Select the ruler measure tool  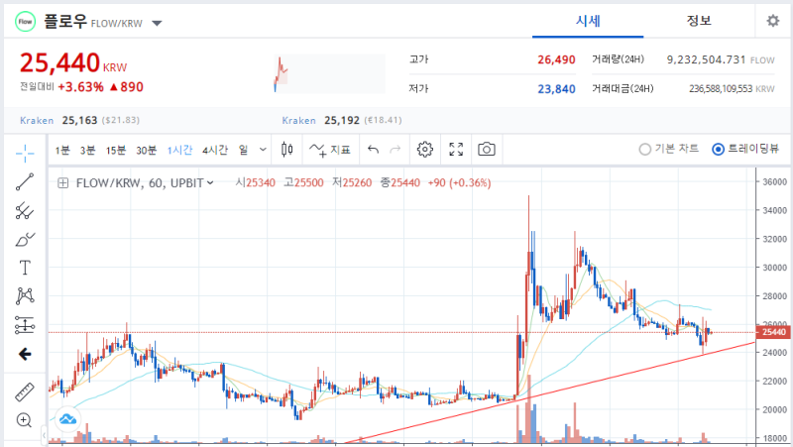tap(24, 391)
